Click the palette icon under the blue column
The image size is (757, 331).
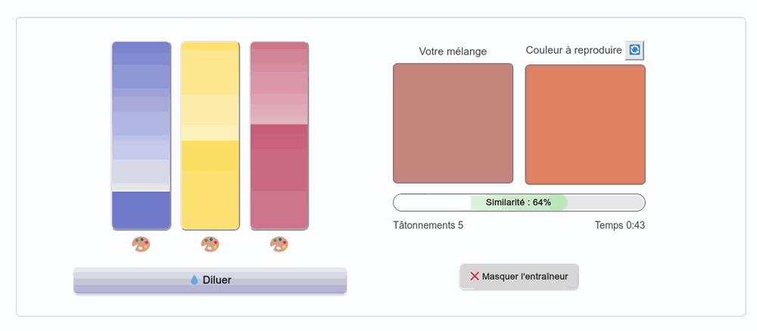(141, 244)
